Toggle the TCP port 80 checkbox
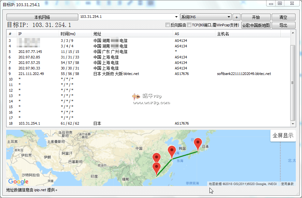 [x=189, y=25]
